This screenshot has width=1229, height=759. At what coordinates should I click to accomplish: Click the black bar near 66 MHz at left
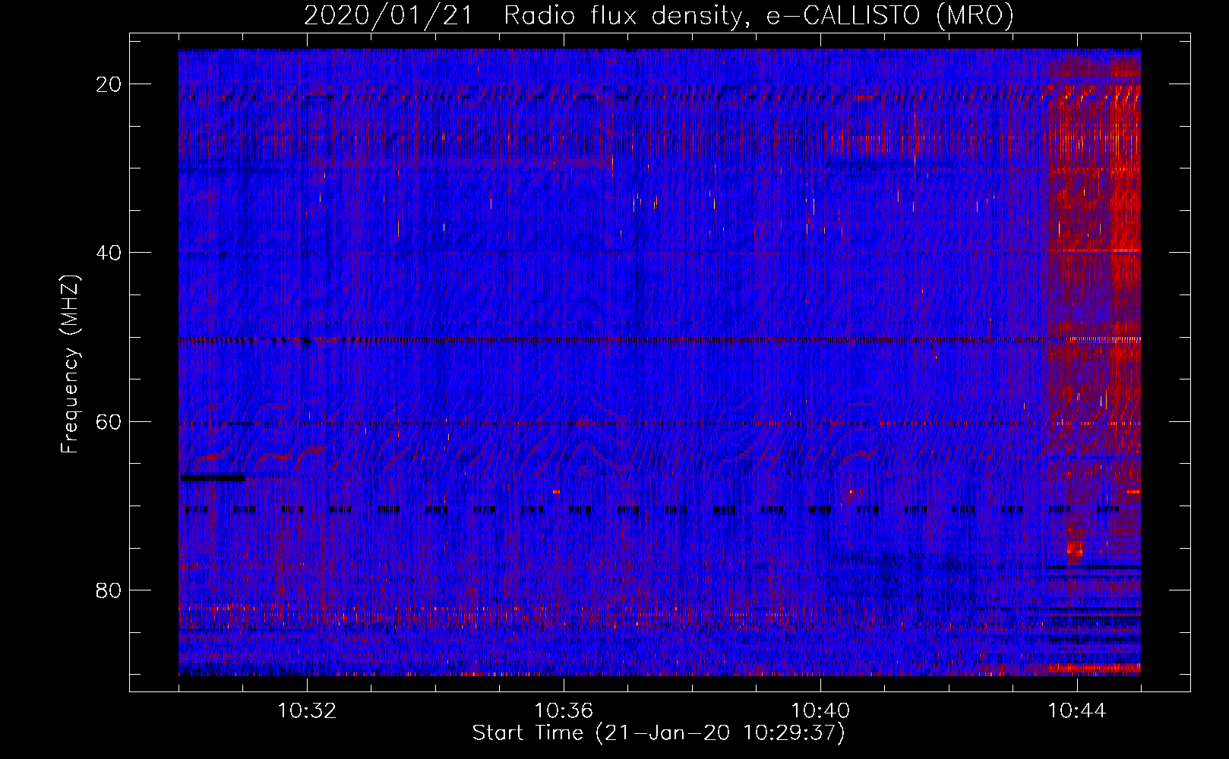(x=213, y=477)
